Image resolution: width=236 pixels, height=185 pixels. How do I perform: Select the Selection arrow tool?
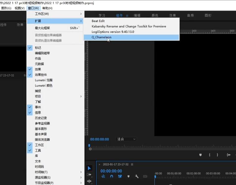coord(89,168)
